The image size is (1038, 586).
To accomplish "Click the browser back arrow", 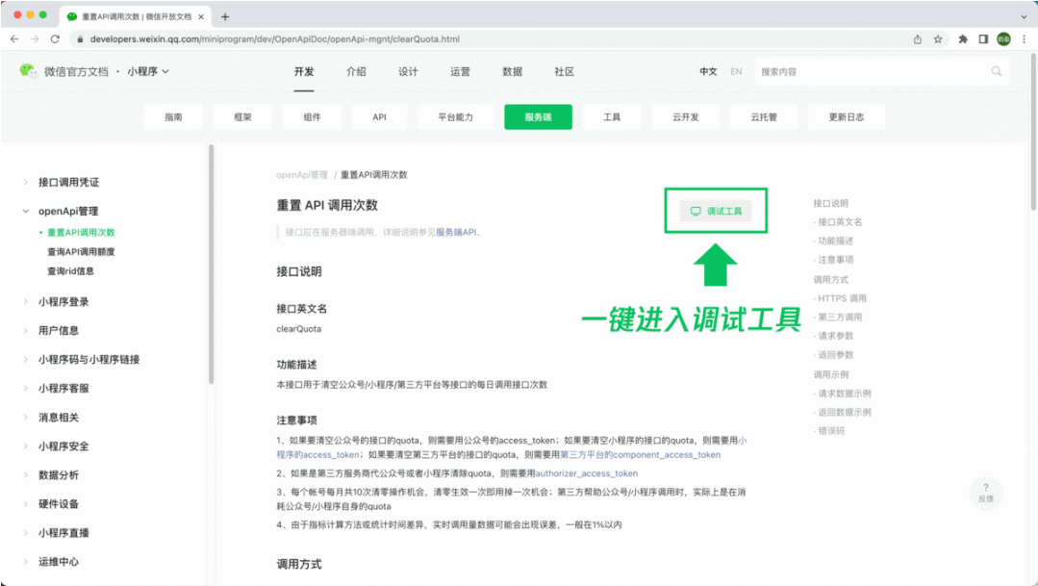I will coord(14,39).
